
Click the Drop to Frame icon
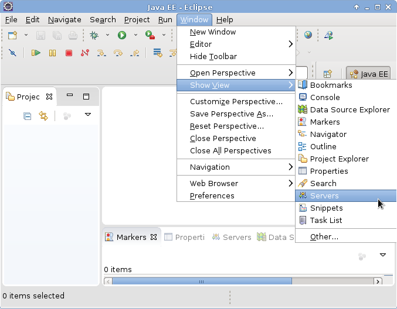point(158,53)
